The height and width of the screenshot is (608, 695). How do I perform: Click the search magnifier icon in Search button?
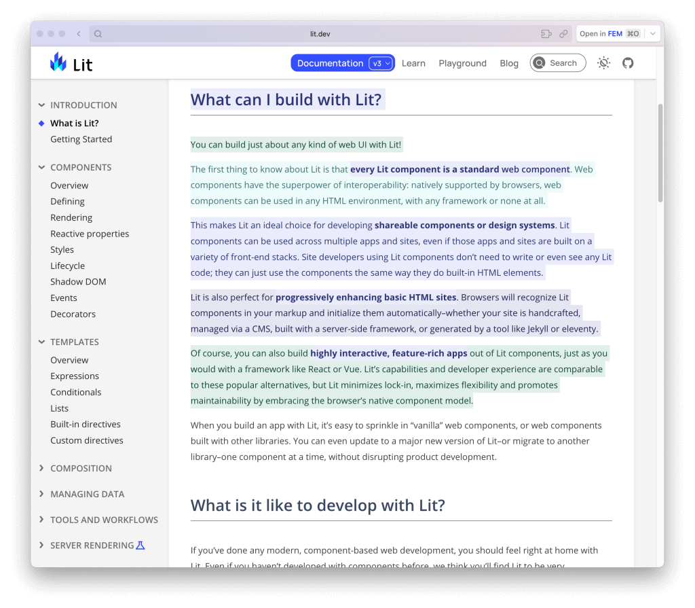click(539, 63)
